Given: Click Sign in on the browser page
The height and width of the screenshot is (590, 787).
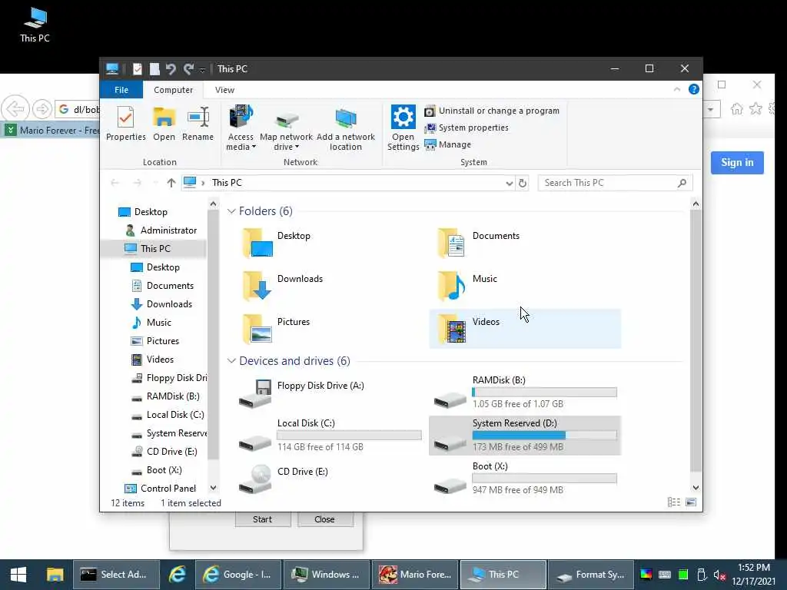Looking at the screenshot, I should 737,163.
